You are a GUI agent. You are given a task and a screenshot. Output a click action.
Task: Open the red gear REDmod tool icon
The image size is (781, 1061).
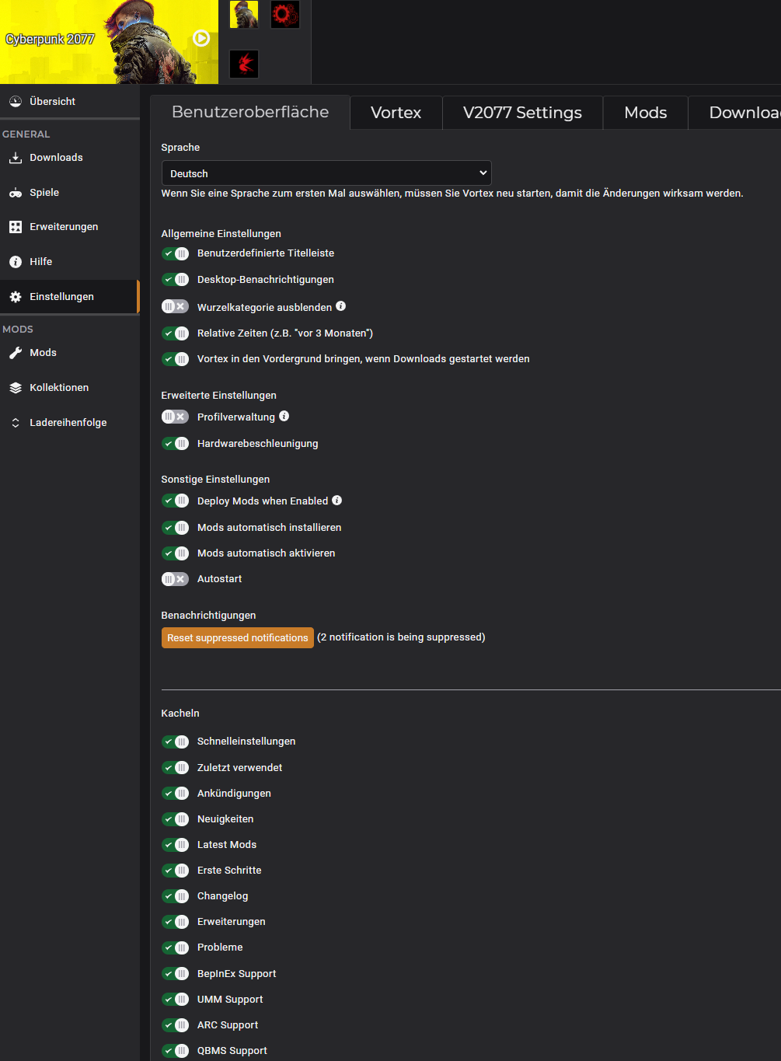tap(285, 14)
